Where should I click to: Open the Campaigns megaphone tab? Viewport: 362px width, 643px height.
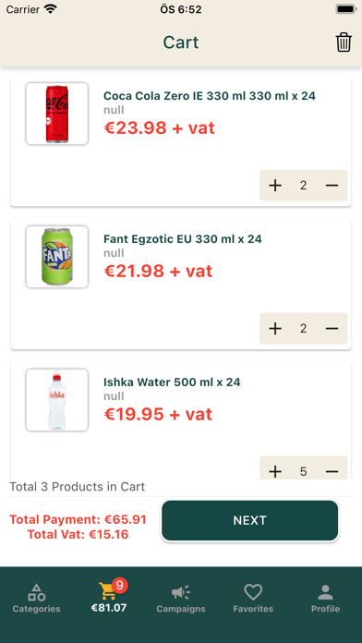pyautogui.click(x=181, y=599)
